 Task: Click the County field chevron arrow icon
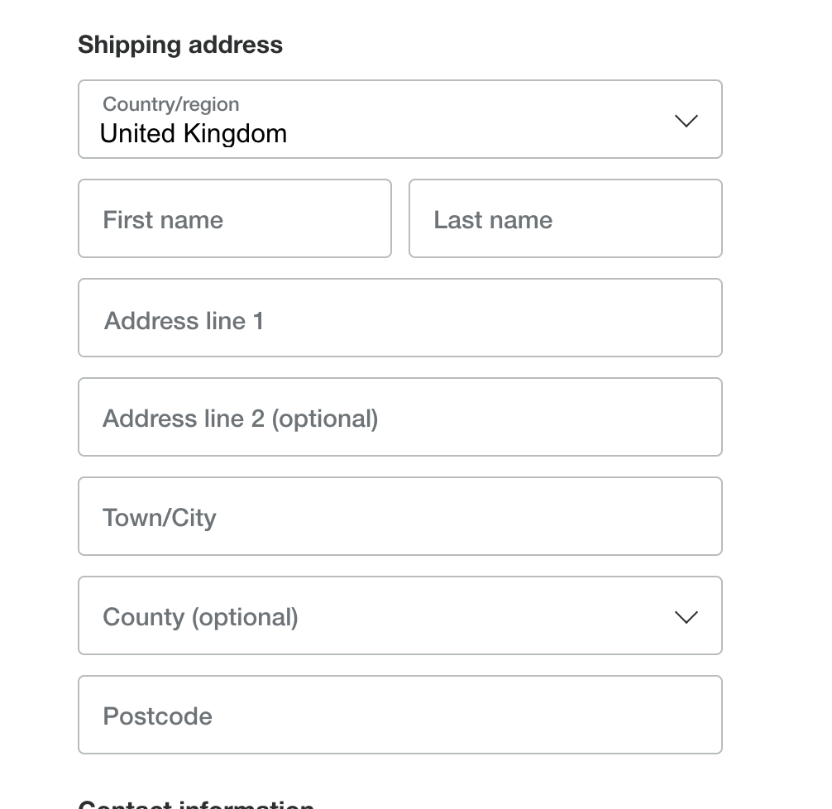point(686,617)
